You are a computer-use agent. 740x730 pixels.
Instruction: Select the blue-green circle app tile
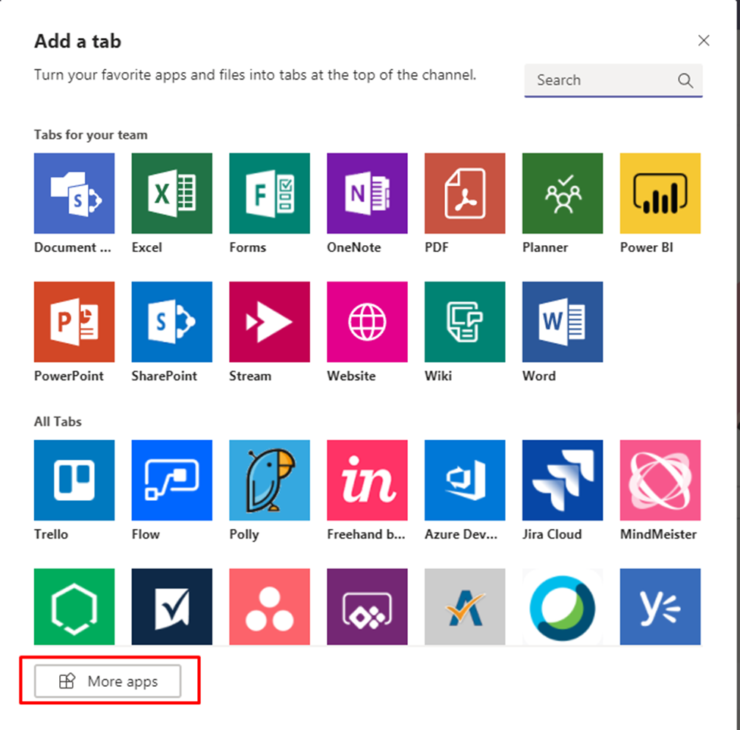(x=563, y=607)
